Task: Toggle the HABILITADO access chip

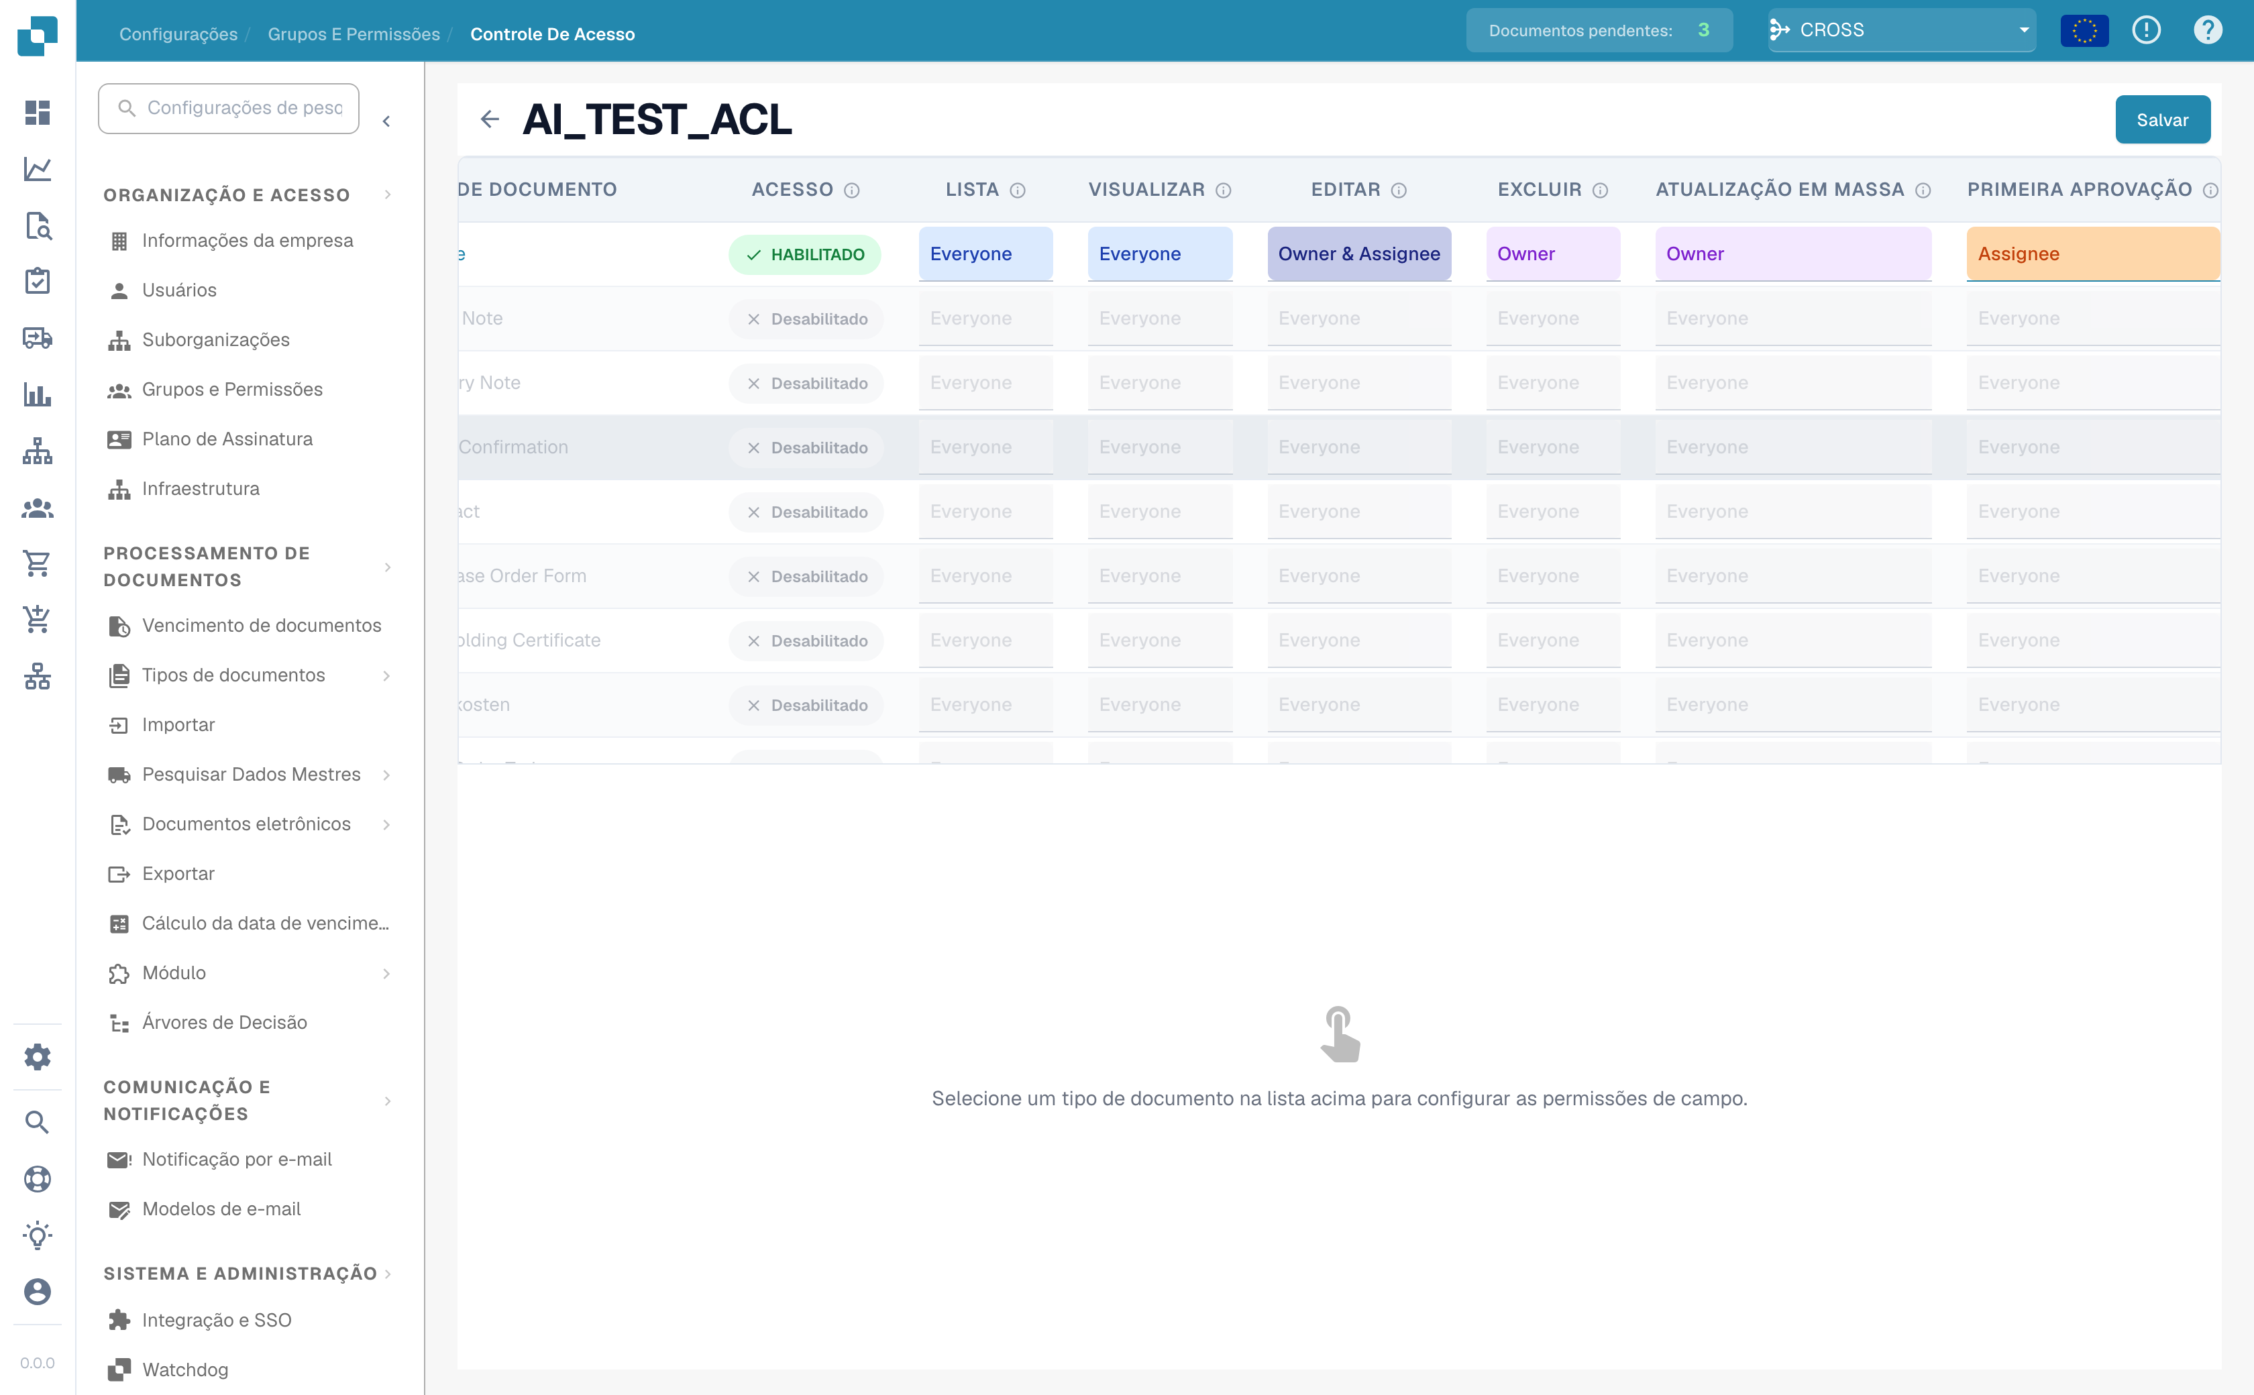Action: point(804,255)
